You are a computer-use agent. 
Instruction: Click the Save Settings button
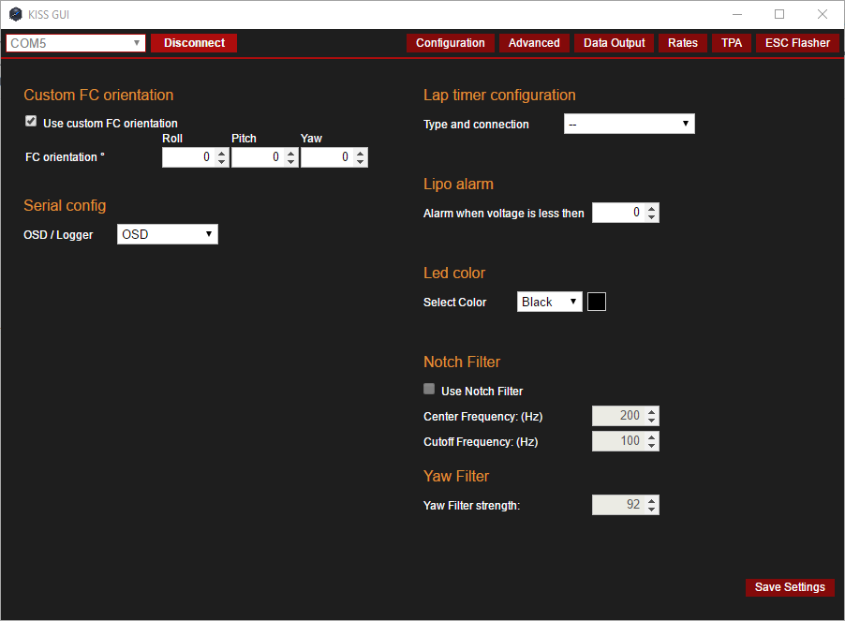tap(790, 587)
